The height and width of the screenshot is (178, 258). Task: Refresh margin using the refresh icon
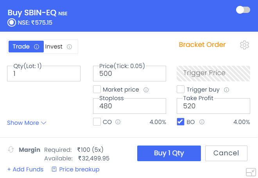pos(11,149)
